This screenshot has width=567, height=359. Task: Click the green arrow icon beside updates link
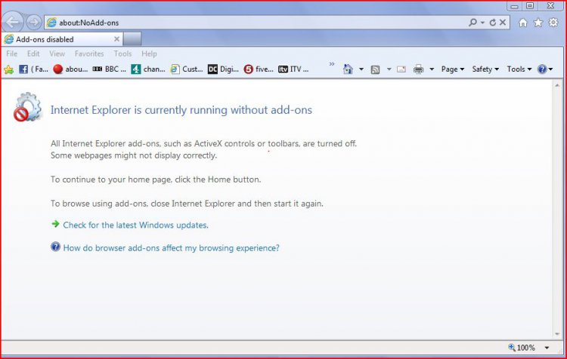(55, 224)
